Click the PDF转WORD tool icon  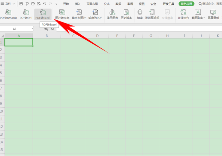pyautogui.click(x=8, y=15)
